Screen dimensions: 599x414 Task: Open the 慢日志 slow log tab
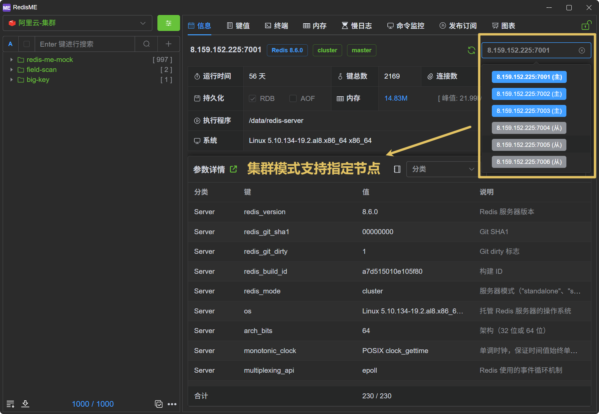(357, 26)
